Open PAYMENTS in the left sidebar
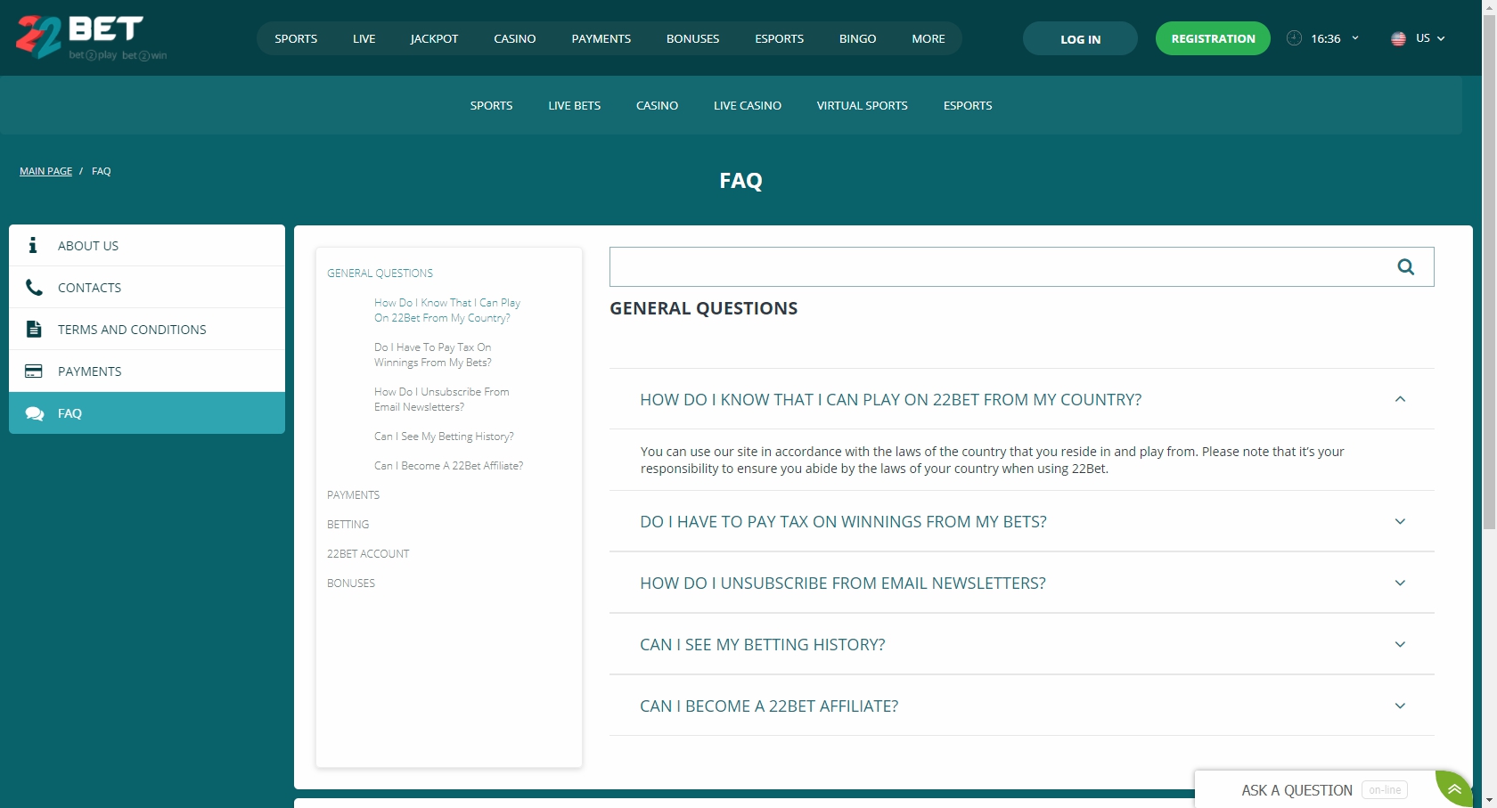Viewport: 1497px width, 808px height. pos(147,371)
